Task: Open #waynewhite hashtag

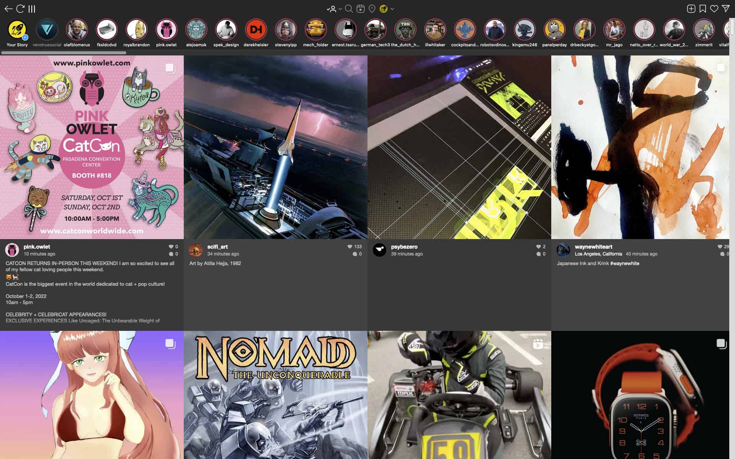Action: click(624, 263)
